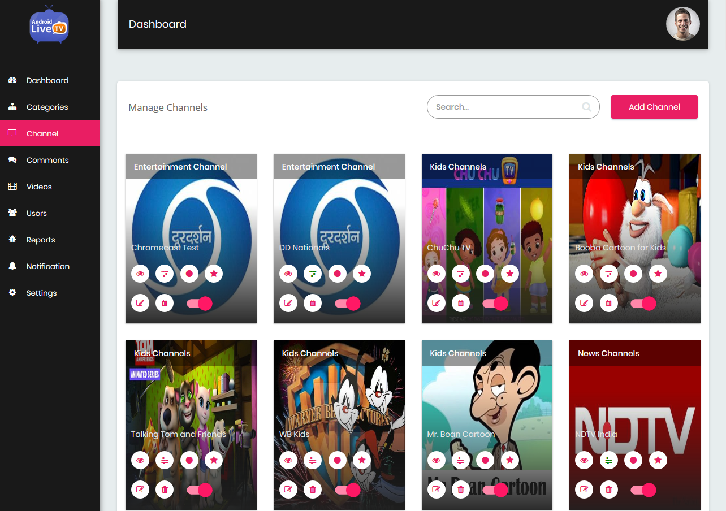
Task: Toggle the WB Kids status switch
Action: coord(347,490)
